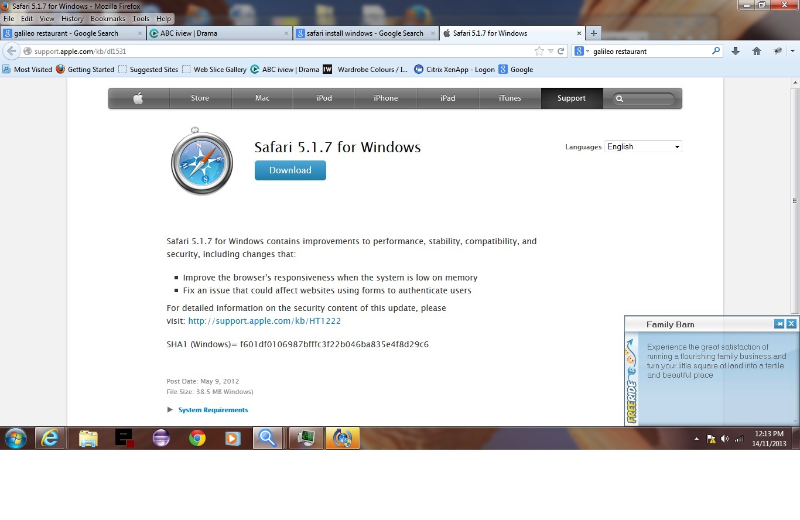Expand the System Requirements section
This screenshot has width=800, height=520.
coord(213,410)
